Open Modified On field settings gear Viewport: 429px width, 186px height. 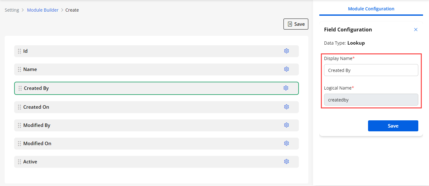click(286, 143)
